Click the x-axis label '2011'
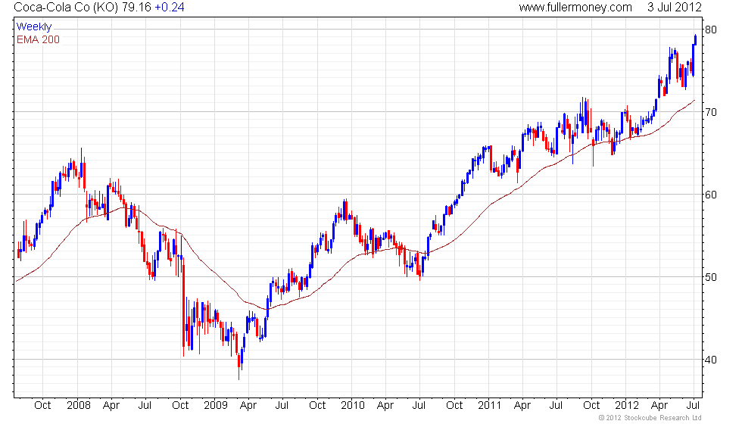 (489, 406)
